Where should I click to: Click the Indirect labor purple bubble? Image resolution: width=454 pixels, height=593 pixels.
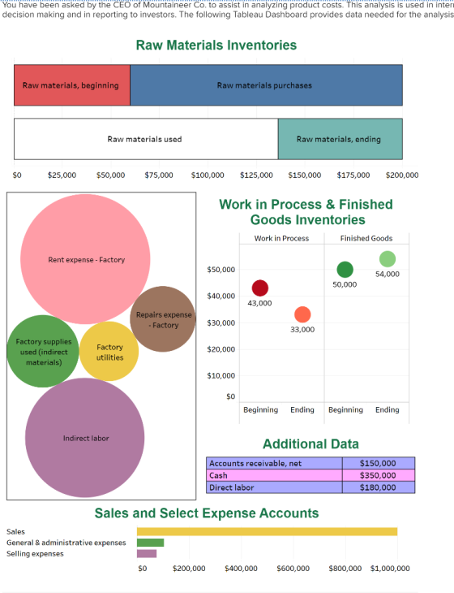click(x=85, y=438)
